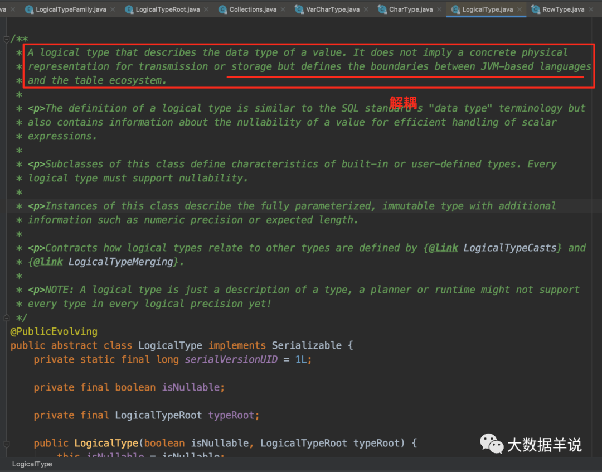Select the LogicalType.java tab
Image resolution: width=602 pixels, height=472 pixels.
coord(487,9)
